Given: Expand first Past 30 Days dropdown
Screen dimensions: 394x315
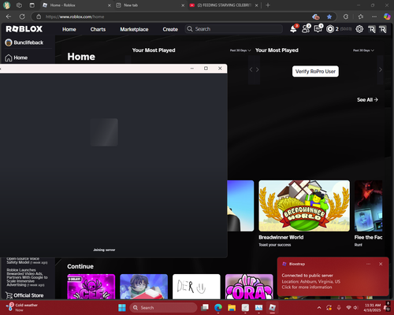Looking at the screenshot, I should point(240,50).
